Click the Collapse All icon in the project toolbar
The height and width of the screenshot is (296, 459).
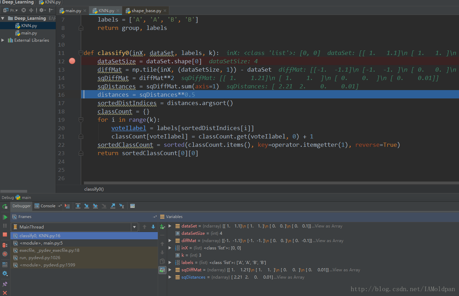tap(31, 10)
